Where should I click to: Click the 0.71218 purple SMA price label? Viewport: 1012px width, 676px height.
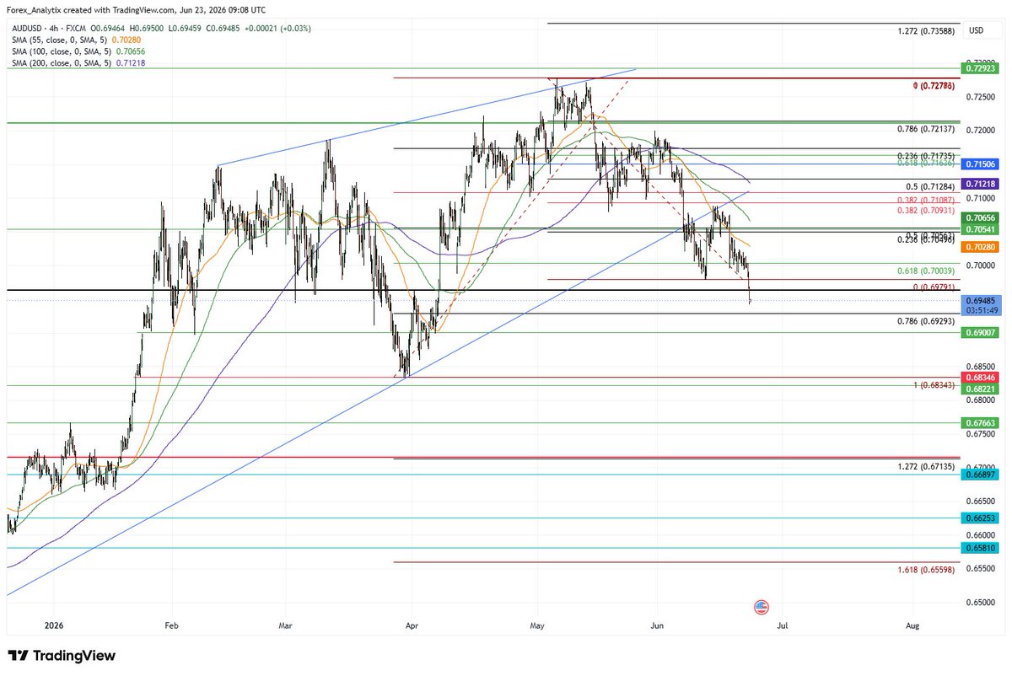[981, 184]
